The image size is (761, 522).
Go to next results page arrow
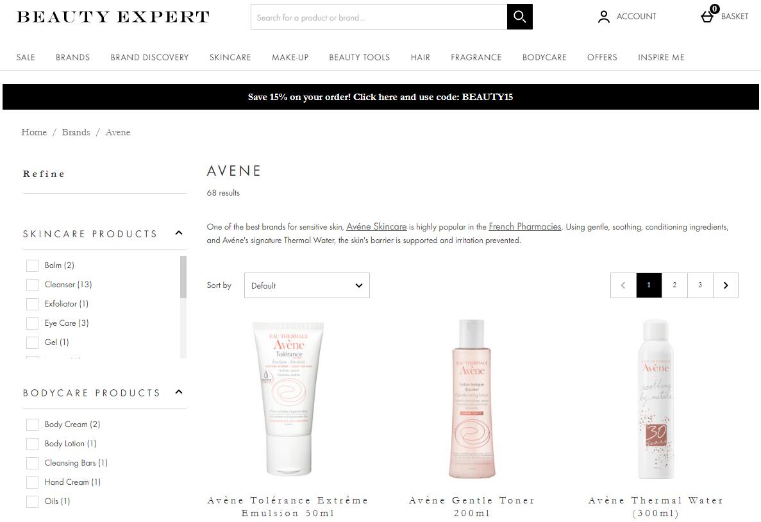(x=726, y=285)
